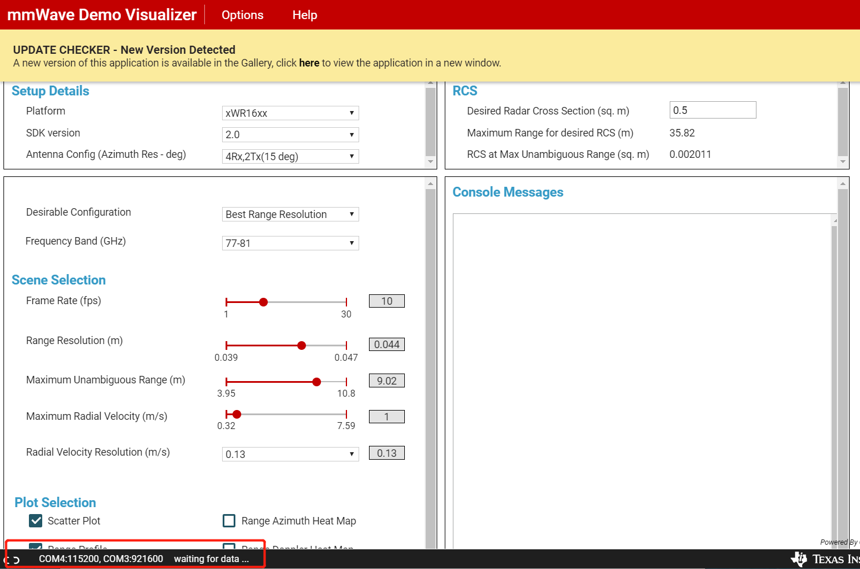Click the 'Scene Selection' heading

tap(59, 280)
